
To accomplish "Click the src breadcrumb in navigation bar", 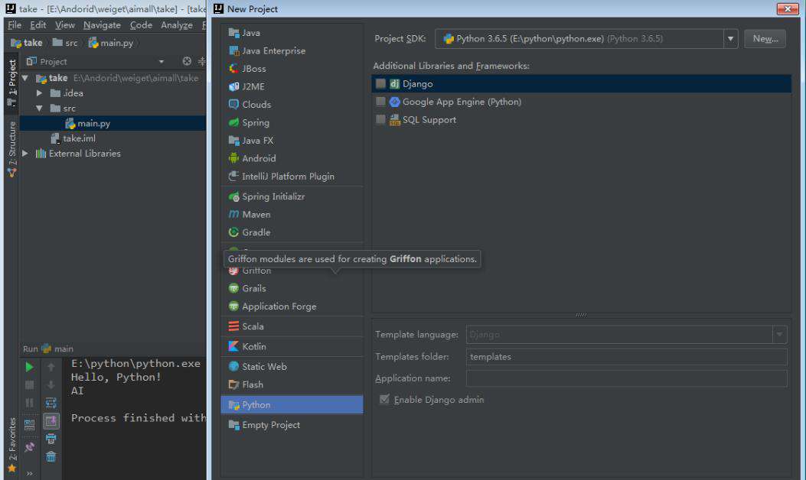I will click(65, 43).
